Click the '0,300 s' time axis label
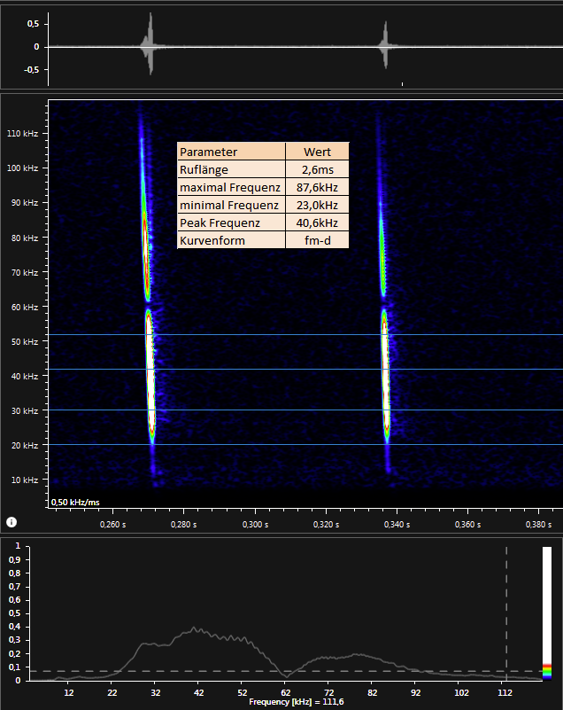The width and height of the screenshot is (563, 710). [254, 525]
